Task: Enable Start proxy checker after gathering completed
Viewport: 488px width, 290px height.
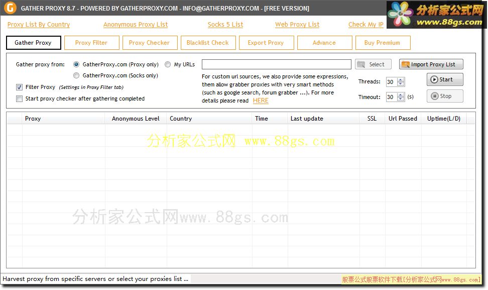Action: coord(19,99)
